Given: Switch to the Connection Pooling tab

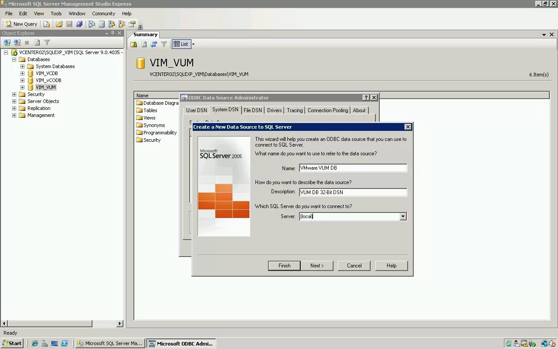Looking at the screenshot, I should 328,110.
